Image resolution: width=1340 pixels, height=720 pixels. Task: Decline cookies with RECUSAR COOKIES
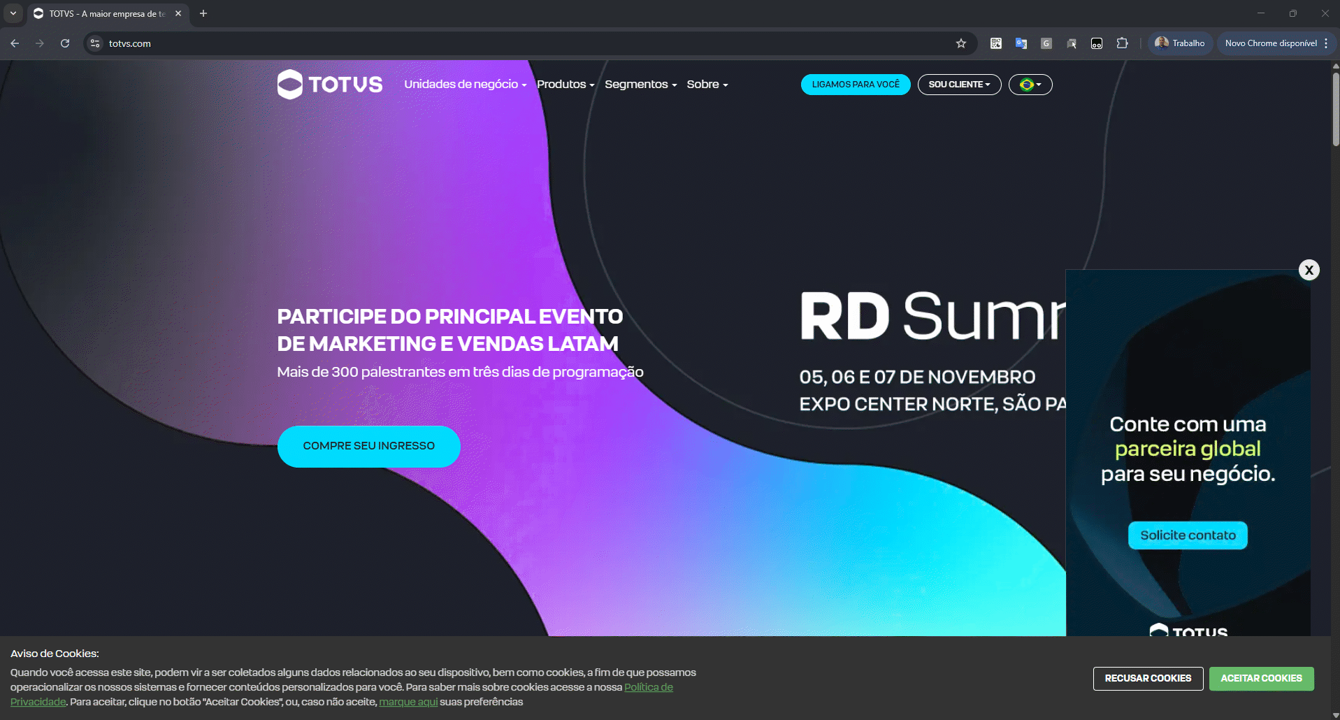[1148, 679]
